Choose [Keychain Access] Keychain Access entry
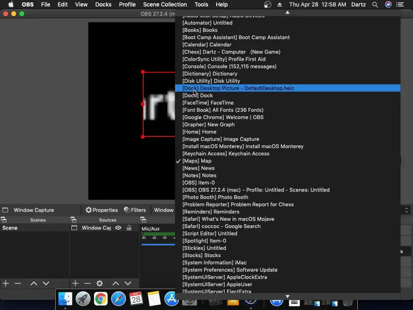Screen dimensions: 413x310 (288, 154)
